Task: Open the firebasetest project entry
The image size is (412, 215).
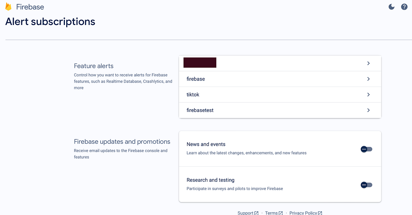Action: pos(200,110)
